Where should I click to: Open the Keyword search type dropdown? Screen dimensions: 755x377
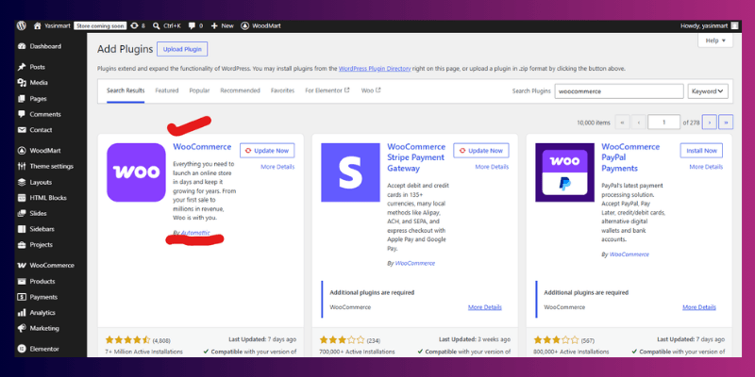708,91
